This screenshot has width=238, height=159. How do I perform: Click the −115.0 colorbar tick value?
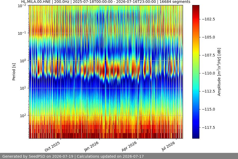click(x=208, y=109)
